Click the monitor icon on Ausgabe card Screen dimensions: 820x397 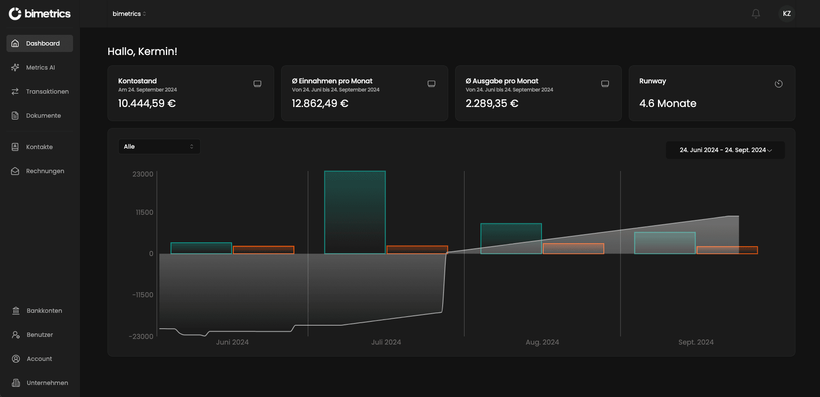pos(605,84)
